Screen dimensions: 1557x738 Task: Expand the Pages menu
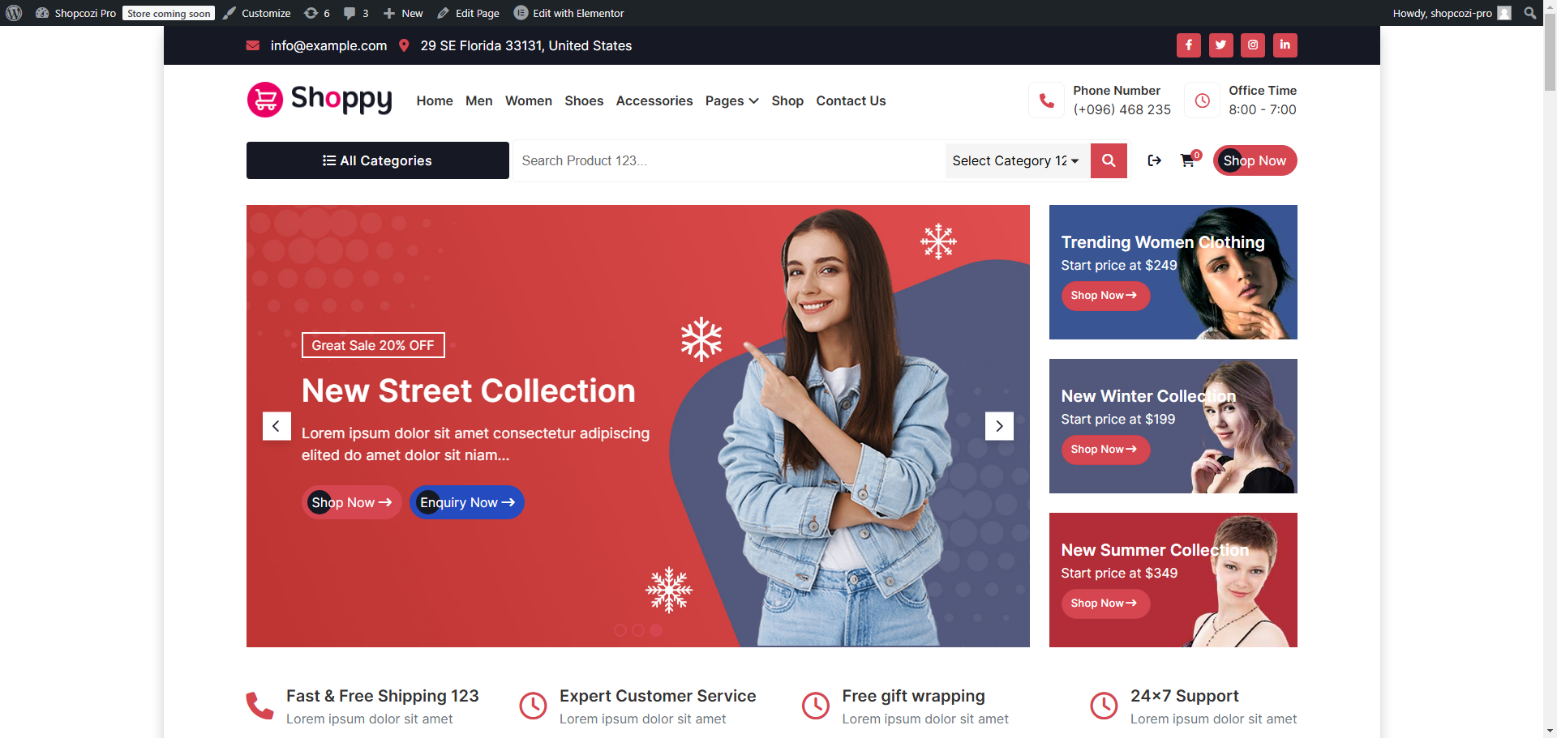click(731, 100)
